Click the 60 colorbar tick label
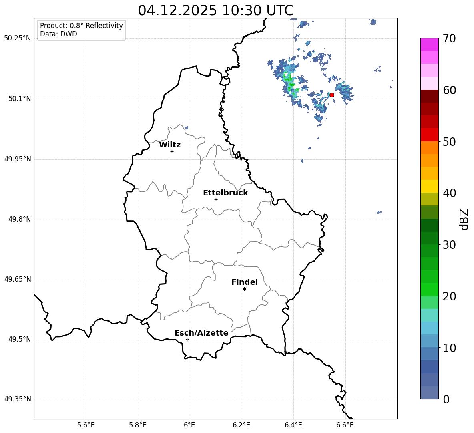474x433 pixels. 449,90
